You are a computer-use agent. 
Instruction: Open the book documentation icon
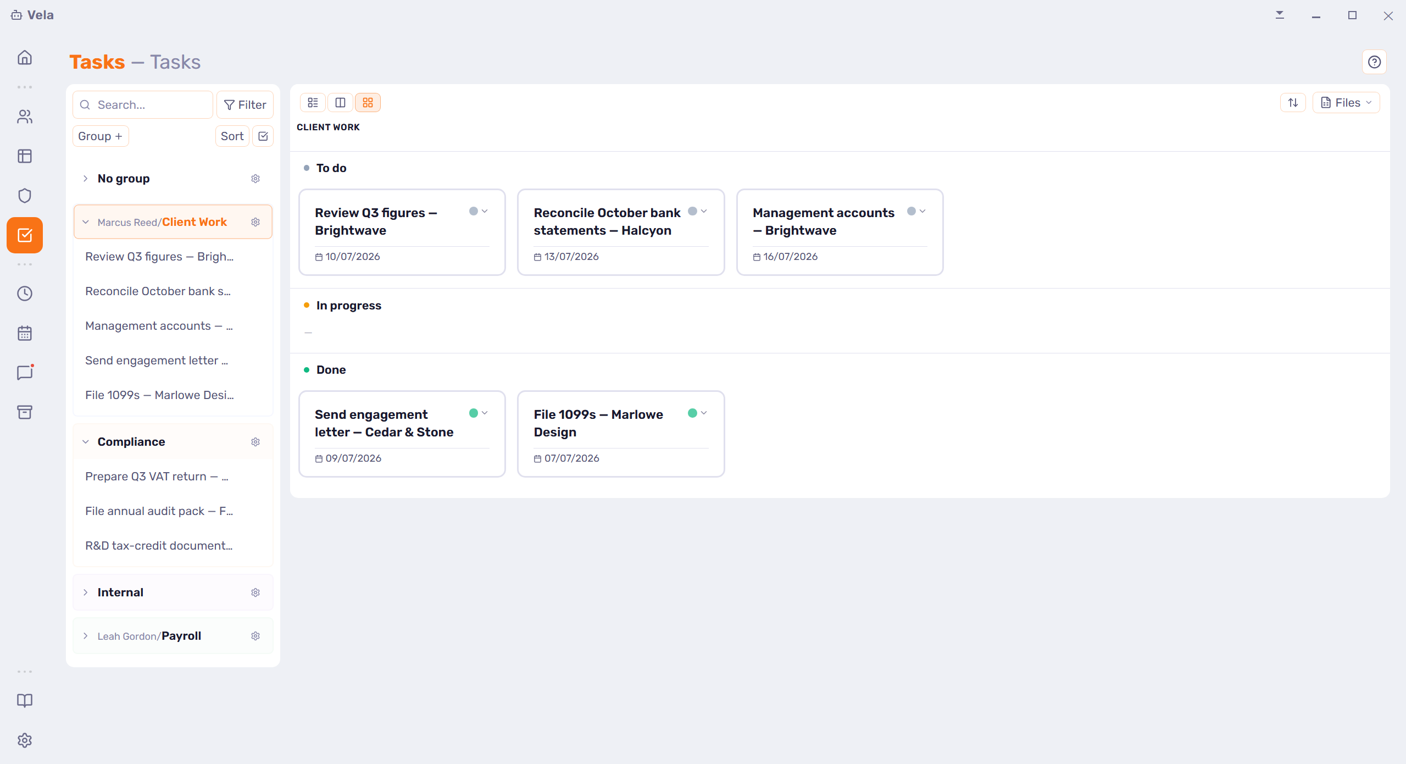(x=25, y=700)
